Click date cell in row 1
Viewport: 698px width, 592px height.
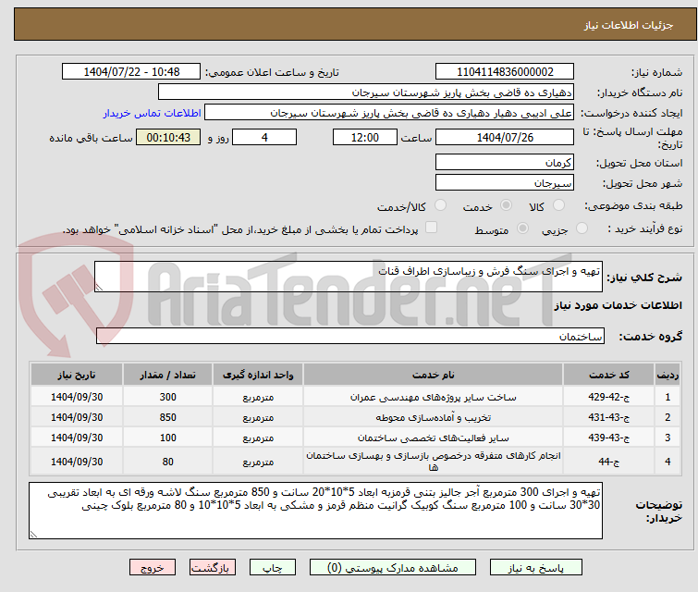point(77,397)
